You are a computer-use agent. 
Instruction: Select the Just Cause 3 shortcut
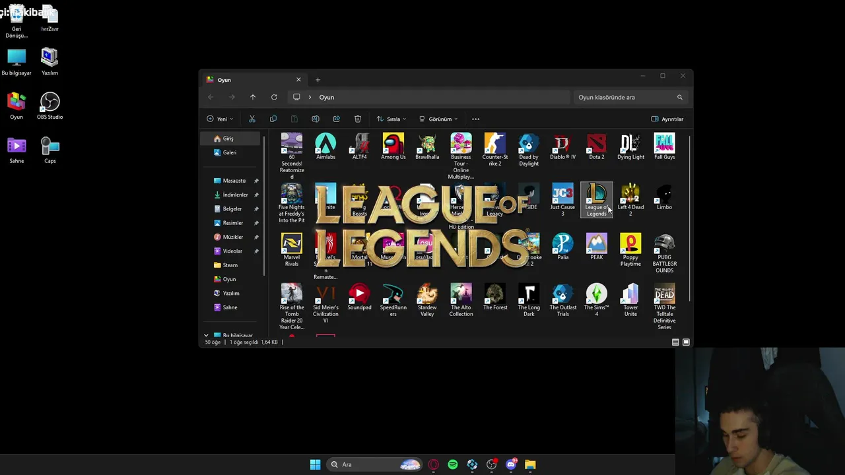pyautogui.click(x=562, y=201)
